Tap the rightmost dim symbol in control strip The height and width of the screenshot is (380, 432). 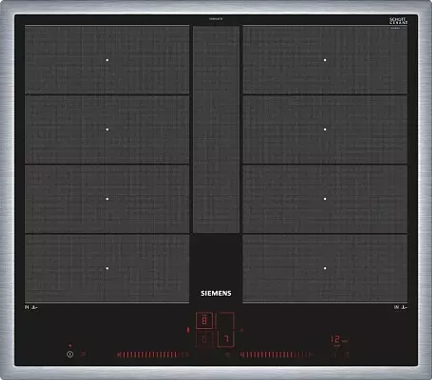[x=347, y=354]
